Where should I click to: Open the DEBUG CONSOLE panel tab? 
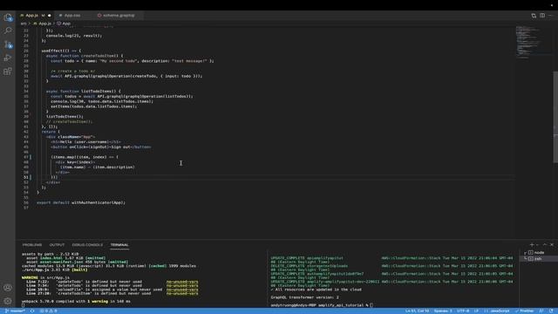(x=87, y=245)
